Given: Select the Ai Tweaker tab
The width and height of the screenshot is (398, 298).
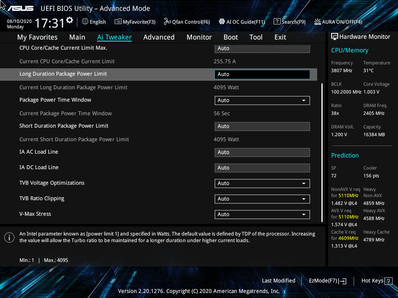Looking at the screenshot, I should (114, 37).
